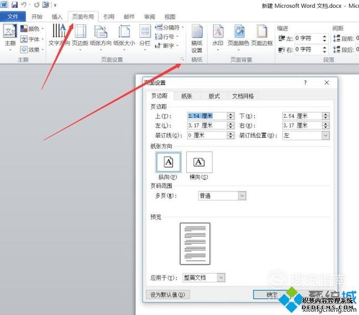Viewport: 359px width, 315px height.
Task: Open the 主题 themes gallery
Action: pyautogui.click(x=11, y=37)
